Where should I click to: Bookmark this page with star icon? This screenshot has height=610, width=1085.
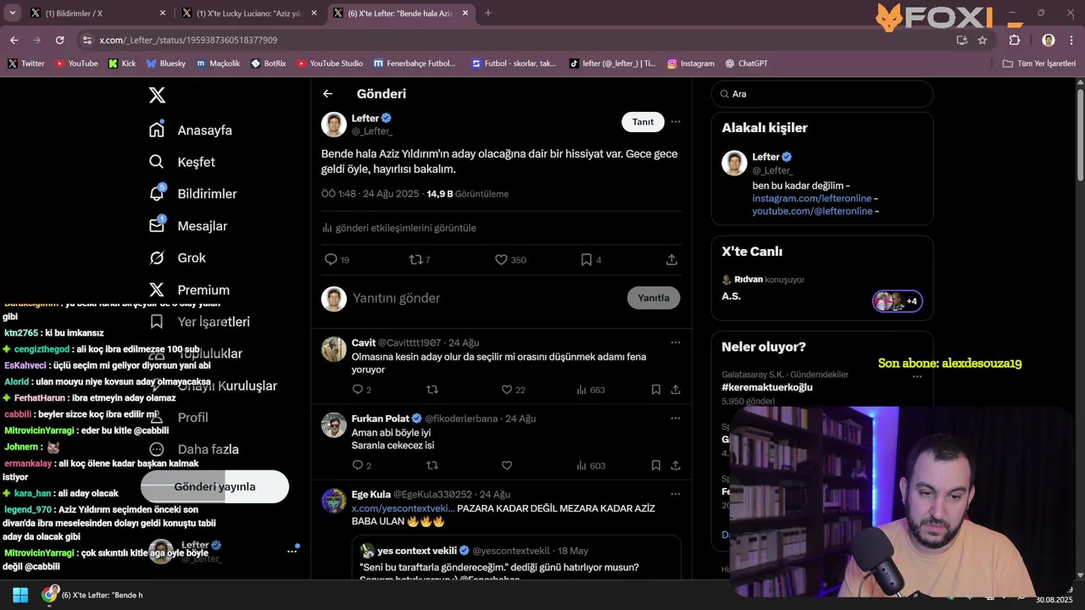point(982,40)
